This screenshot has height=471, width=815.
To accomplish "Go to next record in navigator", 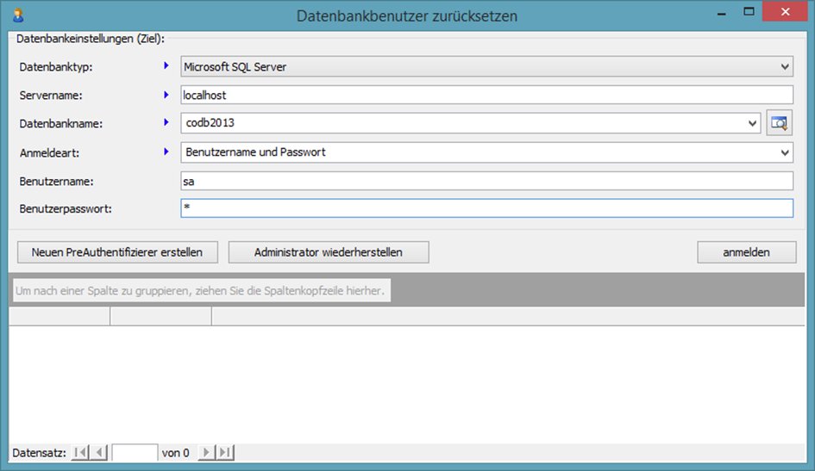I will click(207, 452).
